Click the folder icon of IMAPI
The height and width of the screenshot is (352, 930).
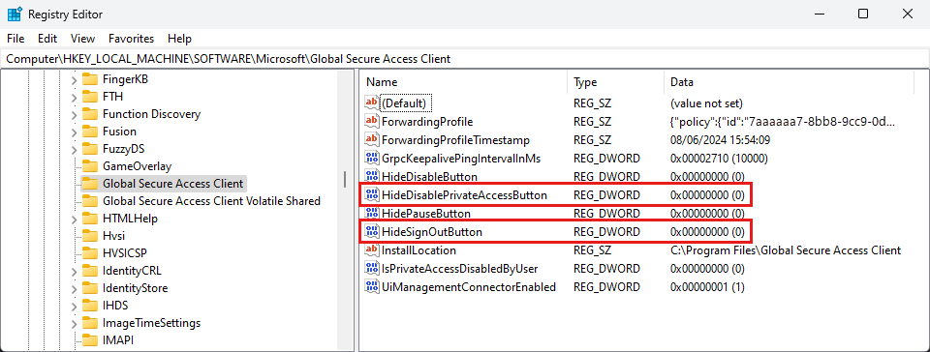(x=89, y=340)
